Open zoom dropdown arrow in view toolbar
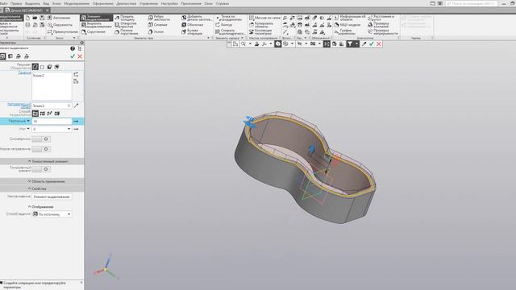Viewport: 516px width, 290px height. point(250,43)
